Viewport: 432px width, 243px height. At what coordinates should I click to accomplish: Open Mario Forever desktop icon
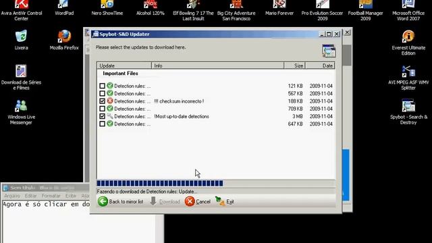pyautogui.click(x=279, y=8)
